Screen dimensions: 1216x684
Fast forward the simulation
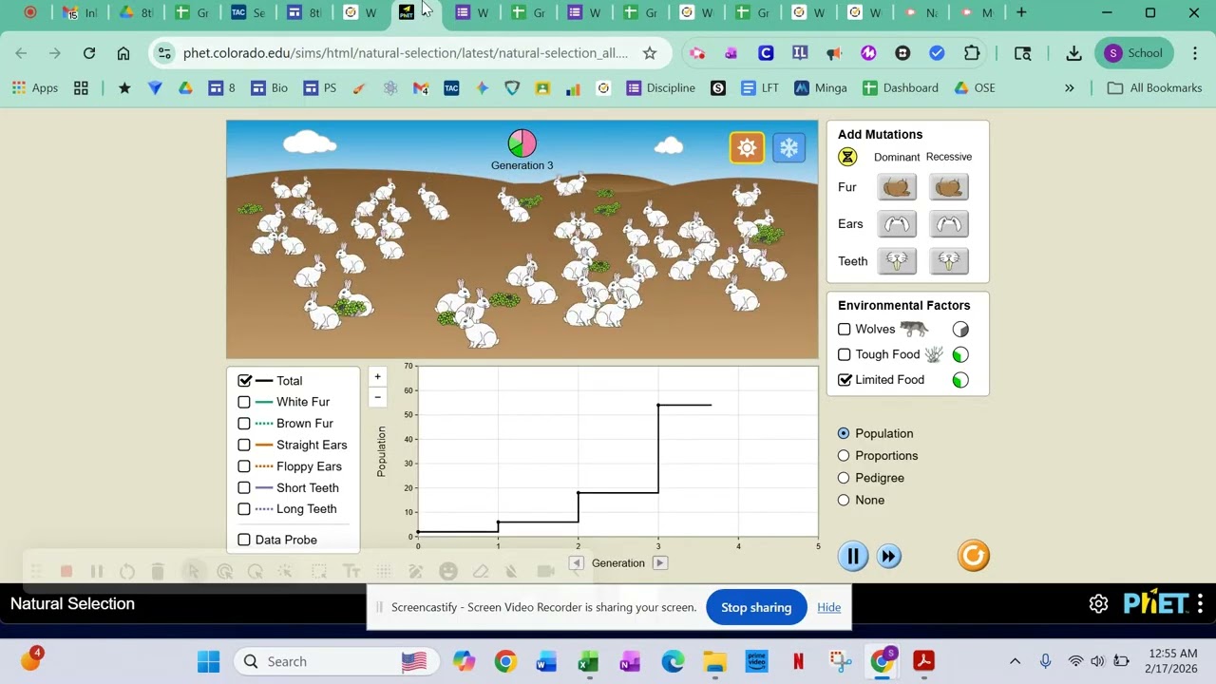889,557
